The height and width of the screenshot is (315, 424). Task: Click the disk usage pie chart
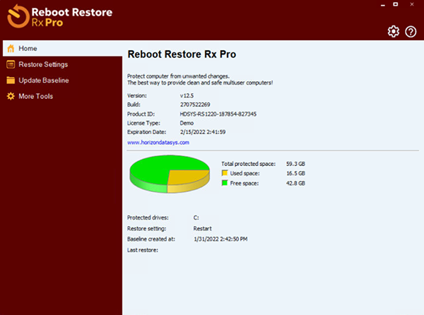(x=170, y=174)
